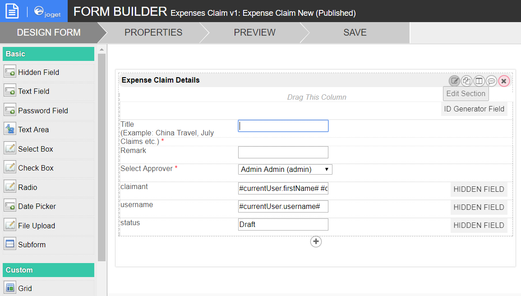Click the SAVE step tab

point(355,33)
